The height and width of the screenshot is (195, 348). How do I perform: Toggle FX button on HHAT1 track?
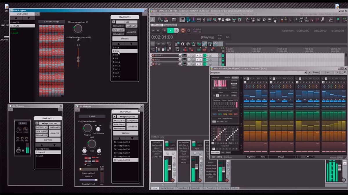(205, 64)
